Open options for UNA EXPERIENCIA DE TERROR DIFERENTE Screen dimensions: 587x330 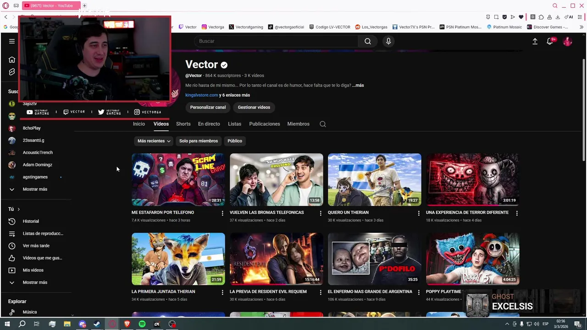[517, 213]
